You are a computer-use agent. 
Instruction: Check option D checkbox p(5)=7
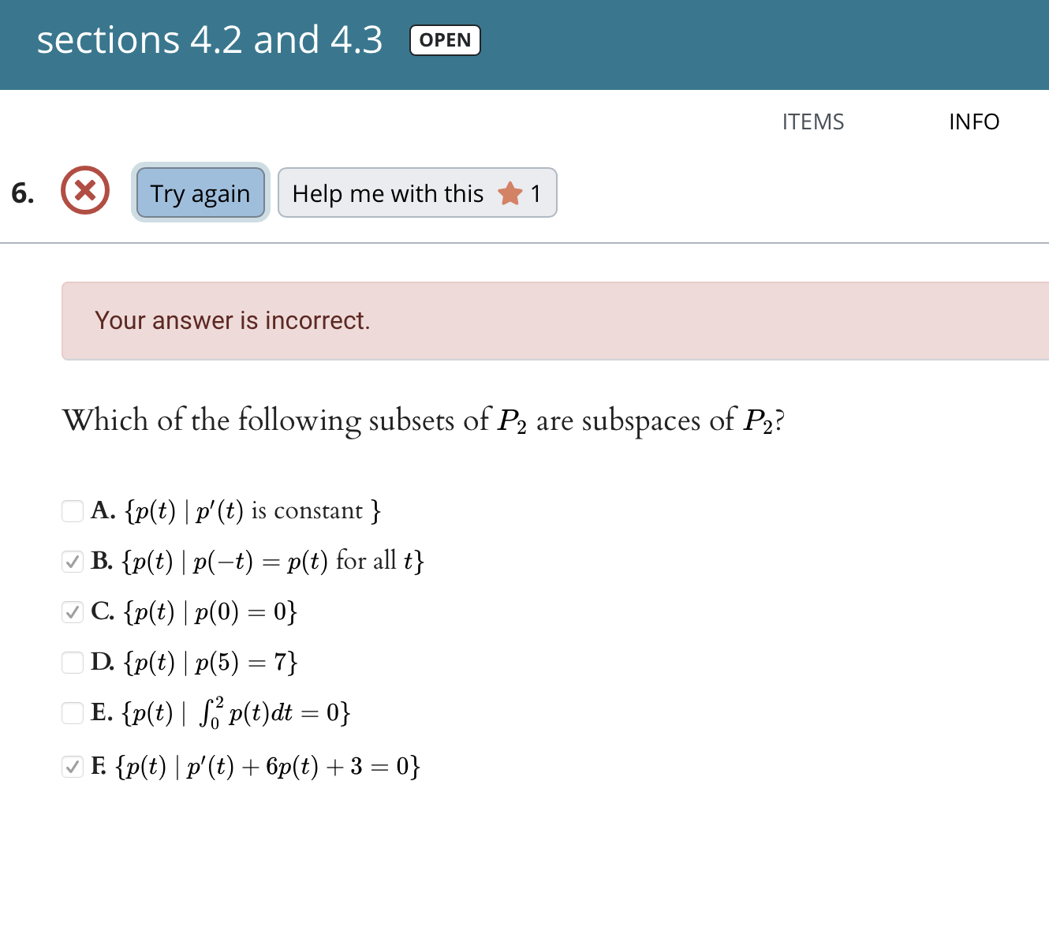tap(73, 663)
